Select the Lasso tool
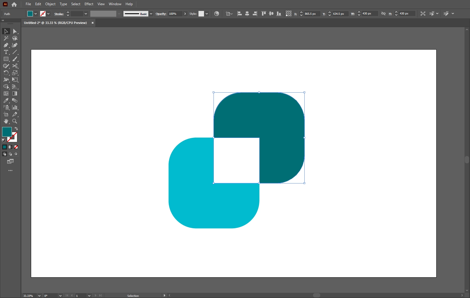The width and height of the screenshot is (470, 298). pos(15,38)
